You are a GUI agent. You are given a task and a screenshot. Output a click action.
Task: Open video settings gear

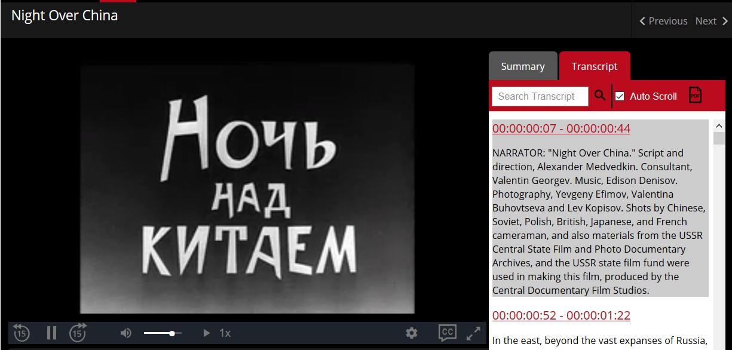(411, 333)
